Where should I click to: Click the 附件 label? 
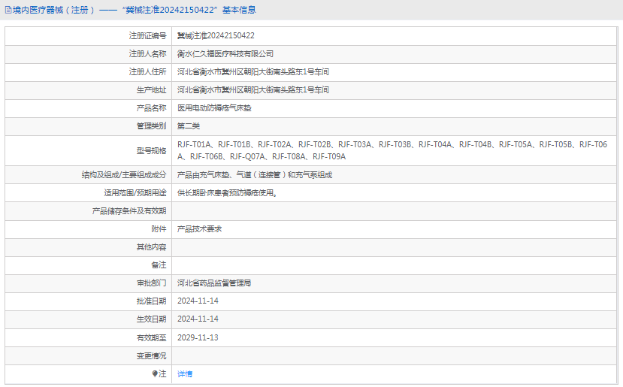click(159, 229)
